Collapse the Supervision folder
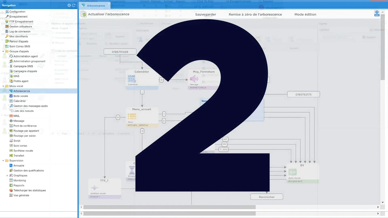Viewport: 388px width, 218px height. [x=3, y=160]
